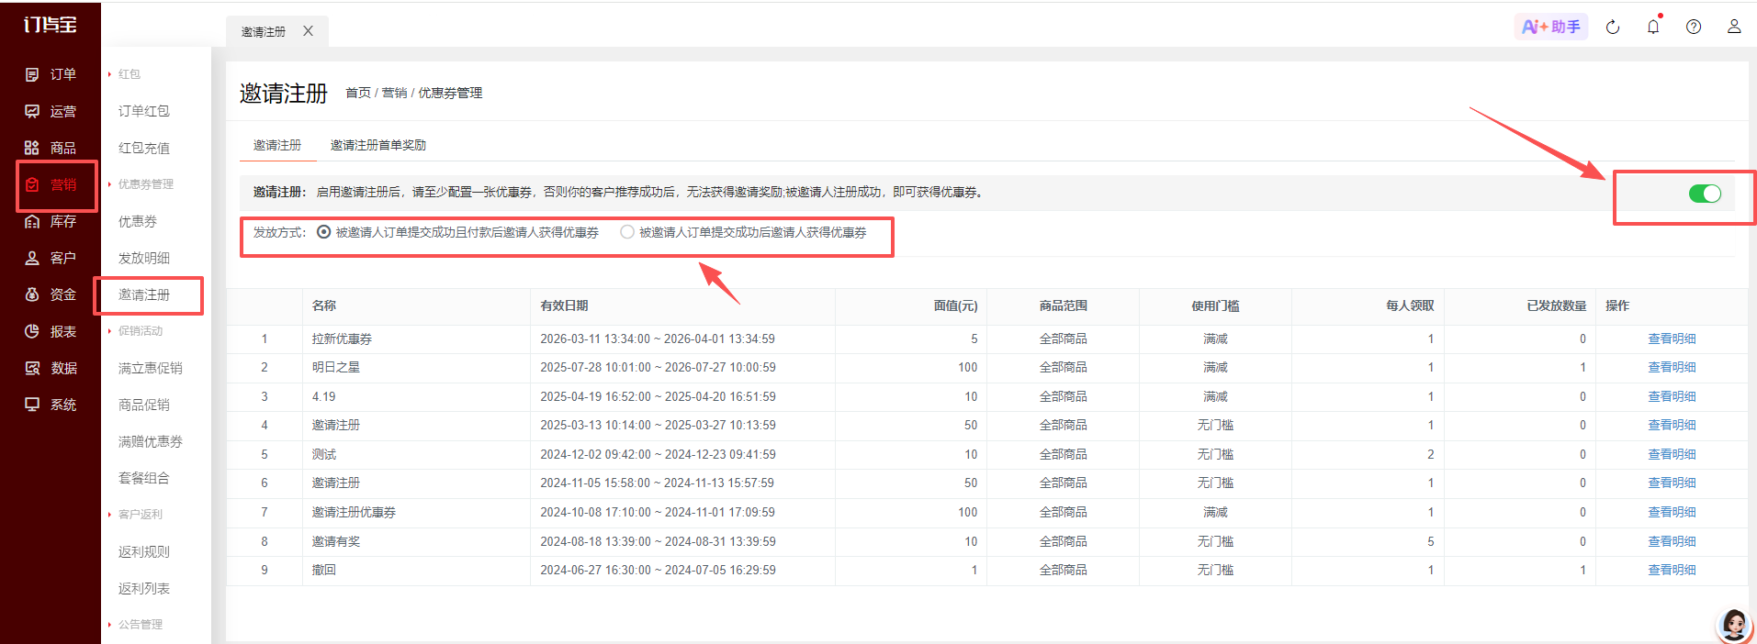Open the AI+助手 assistant
The width and height of the screenshot is (1757, 644).
(1551, 27)
